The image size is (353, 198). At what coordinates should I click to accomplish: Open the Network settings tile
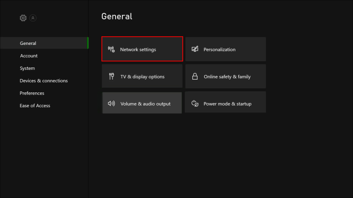coord(142,49)
